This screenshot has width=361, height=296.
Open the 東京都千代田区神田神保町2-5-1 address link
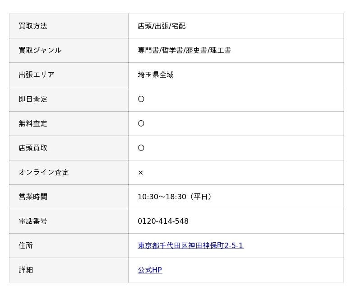tap(190, 245)
